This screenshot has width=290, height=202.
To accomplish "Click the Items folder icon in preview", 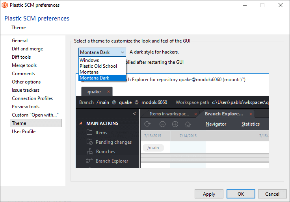I will tap(89, 132).
